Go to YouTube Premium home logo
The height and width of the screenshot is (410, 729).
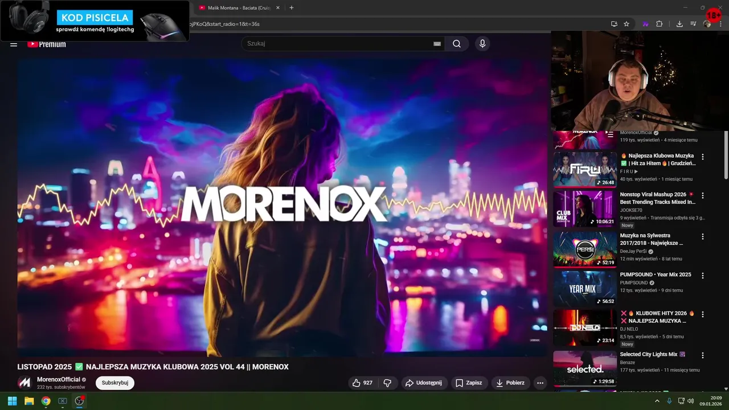[47, 44]
